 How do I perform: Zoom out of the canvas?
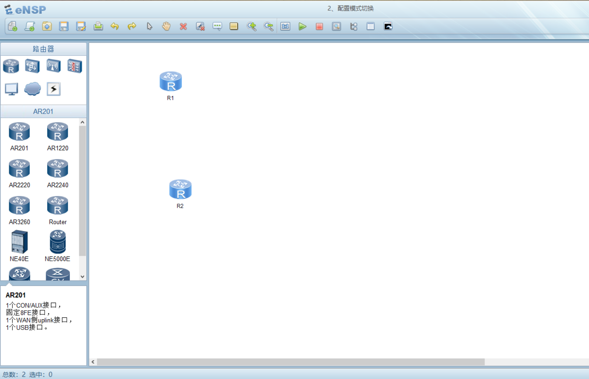[x=268, y=26]
